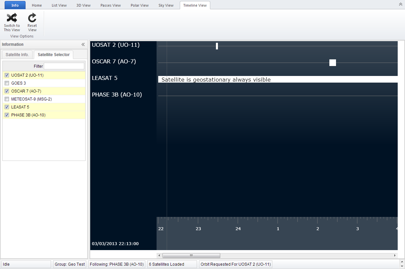
Task: Click hour 2 on the timeline ruler
Action: 318,229
